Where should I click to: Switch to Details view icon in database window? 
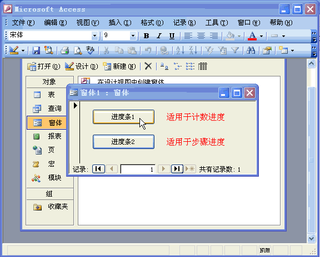(202, 66)
